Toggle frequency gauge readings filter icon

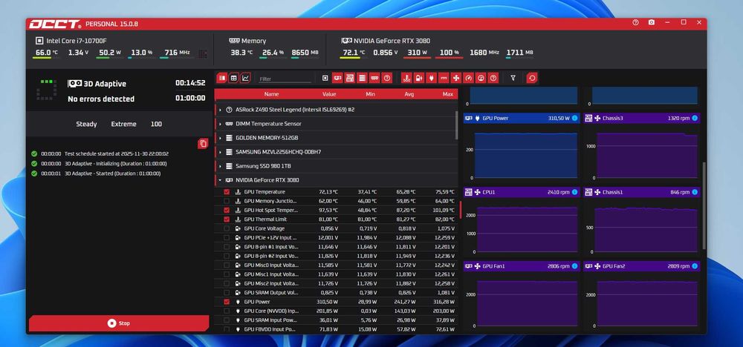point(468,78)
